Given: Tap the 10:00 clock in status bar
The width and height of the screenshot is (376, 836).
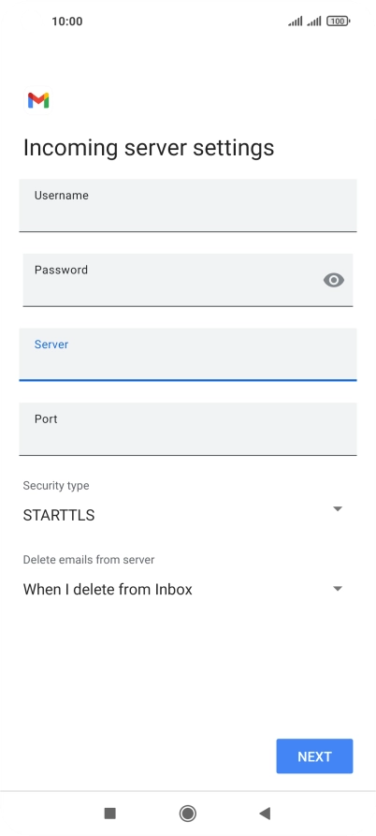Looking at the screenshot, I should [x=67, y=22].
